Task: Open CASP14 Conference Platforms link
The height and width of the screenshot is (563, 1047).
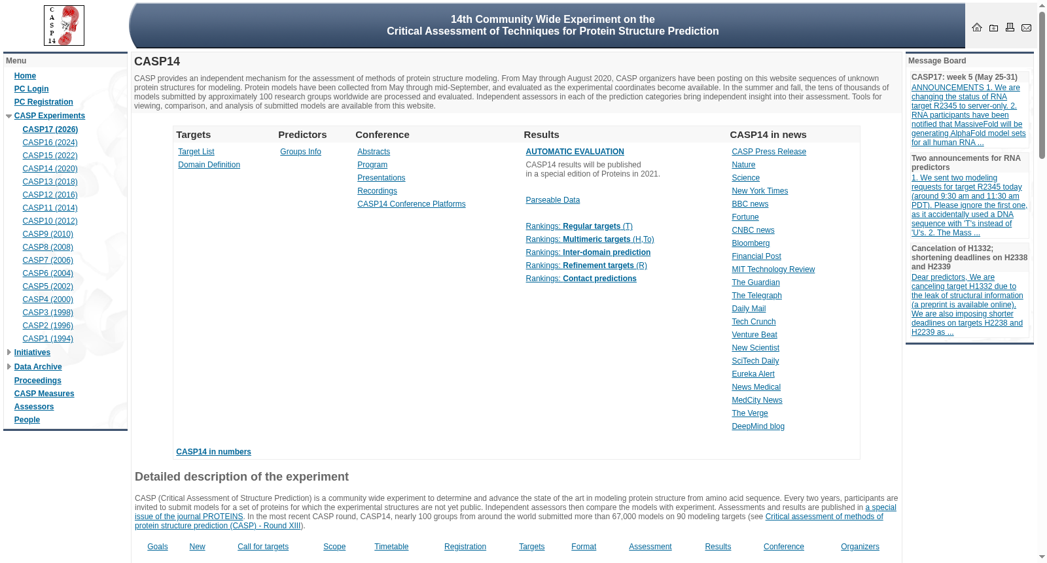Action: [x=412, y=204]
